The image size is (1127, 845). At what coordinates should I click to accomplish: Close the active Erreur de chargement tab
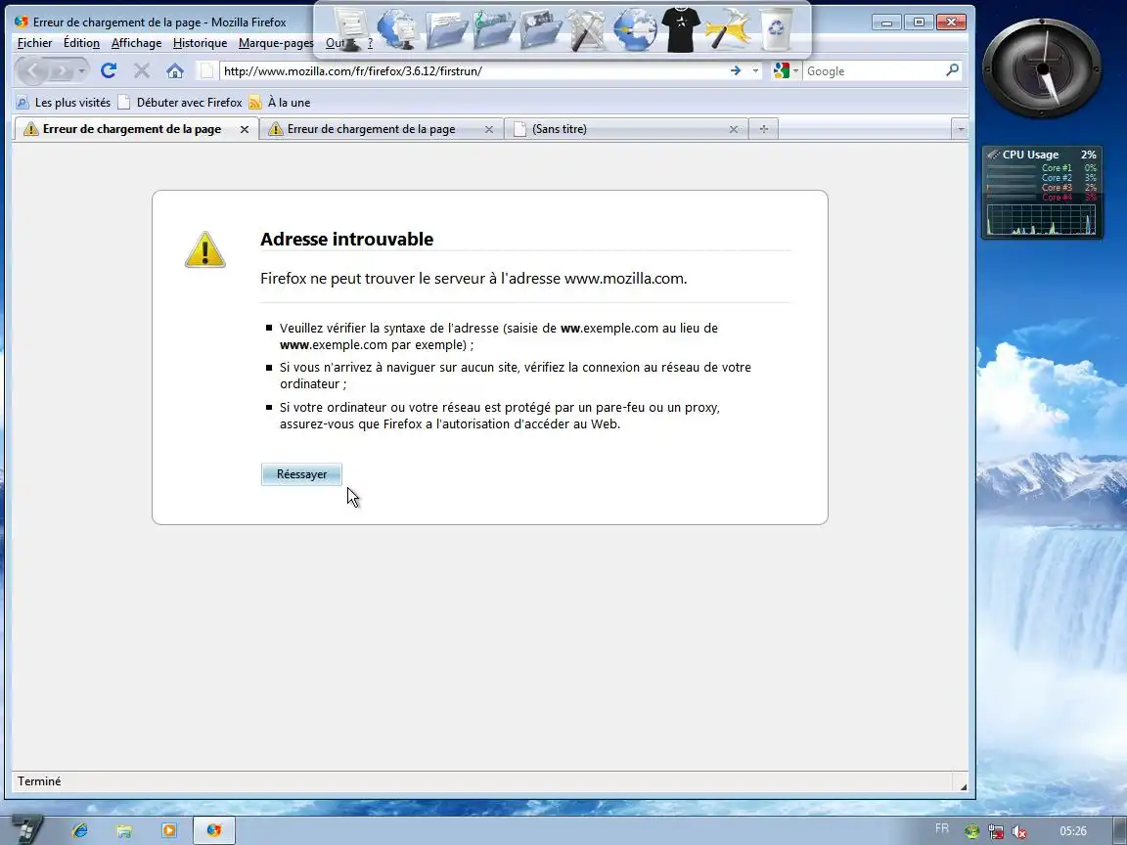point(245,129)
